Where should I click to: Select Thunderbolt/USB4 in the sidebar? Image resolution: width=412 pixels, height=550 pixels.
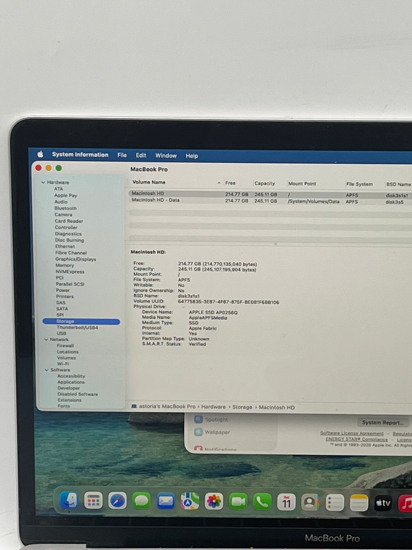tap(77, 327)
